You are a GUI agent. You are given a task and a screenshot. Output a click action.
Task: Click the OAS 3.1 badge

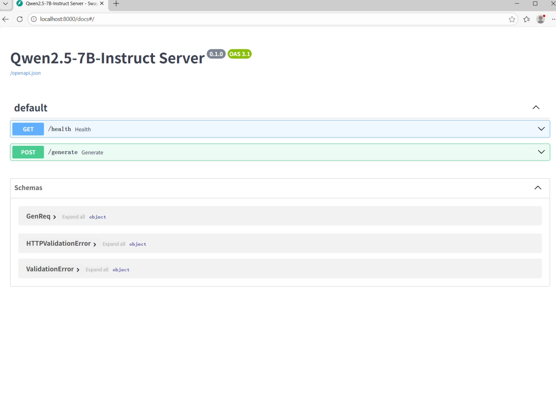[x=239, y=54]
